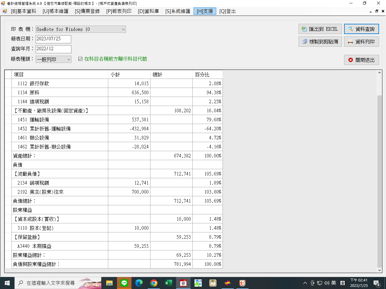386x289 pixels.
Task: Select the 1462 累計折舊-辦公設備 row
Action: (x=114, y=147)
